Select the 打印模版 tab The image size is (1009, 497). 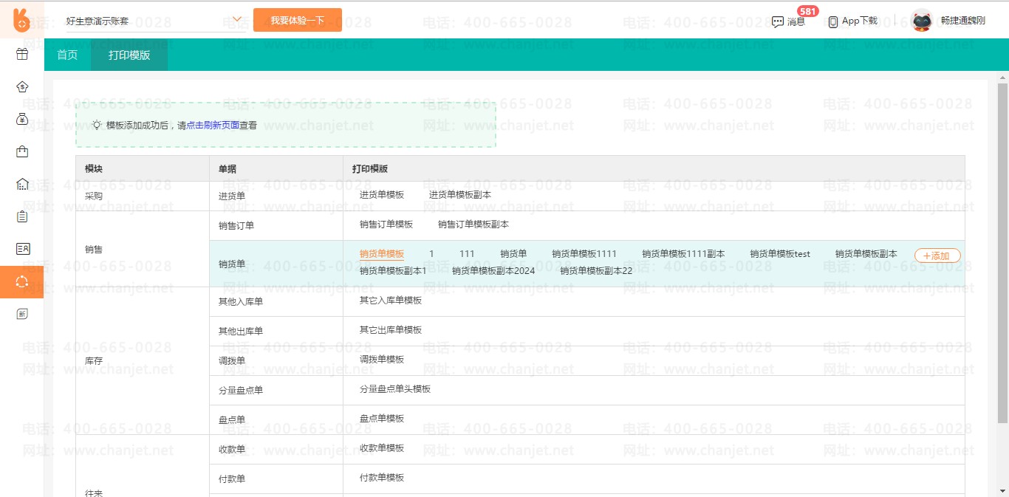pos(129,55)
